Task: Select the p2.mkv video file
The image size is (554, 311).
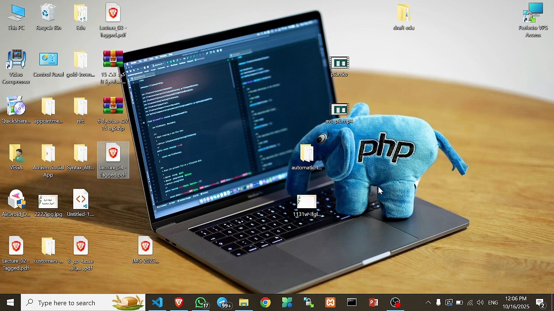Action: [339, 67]
